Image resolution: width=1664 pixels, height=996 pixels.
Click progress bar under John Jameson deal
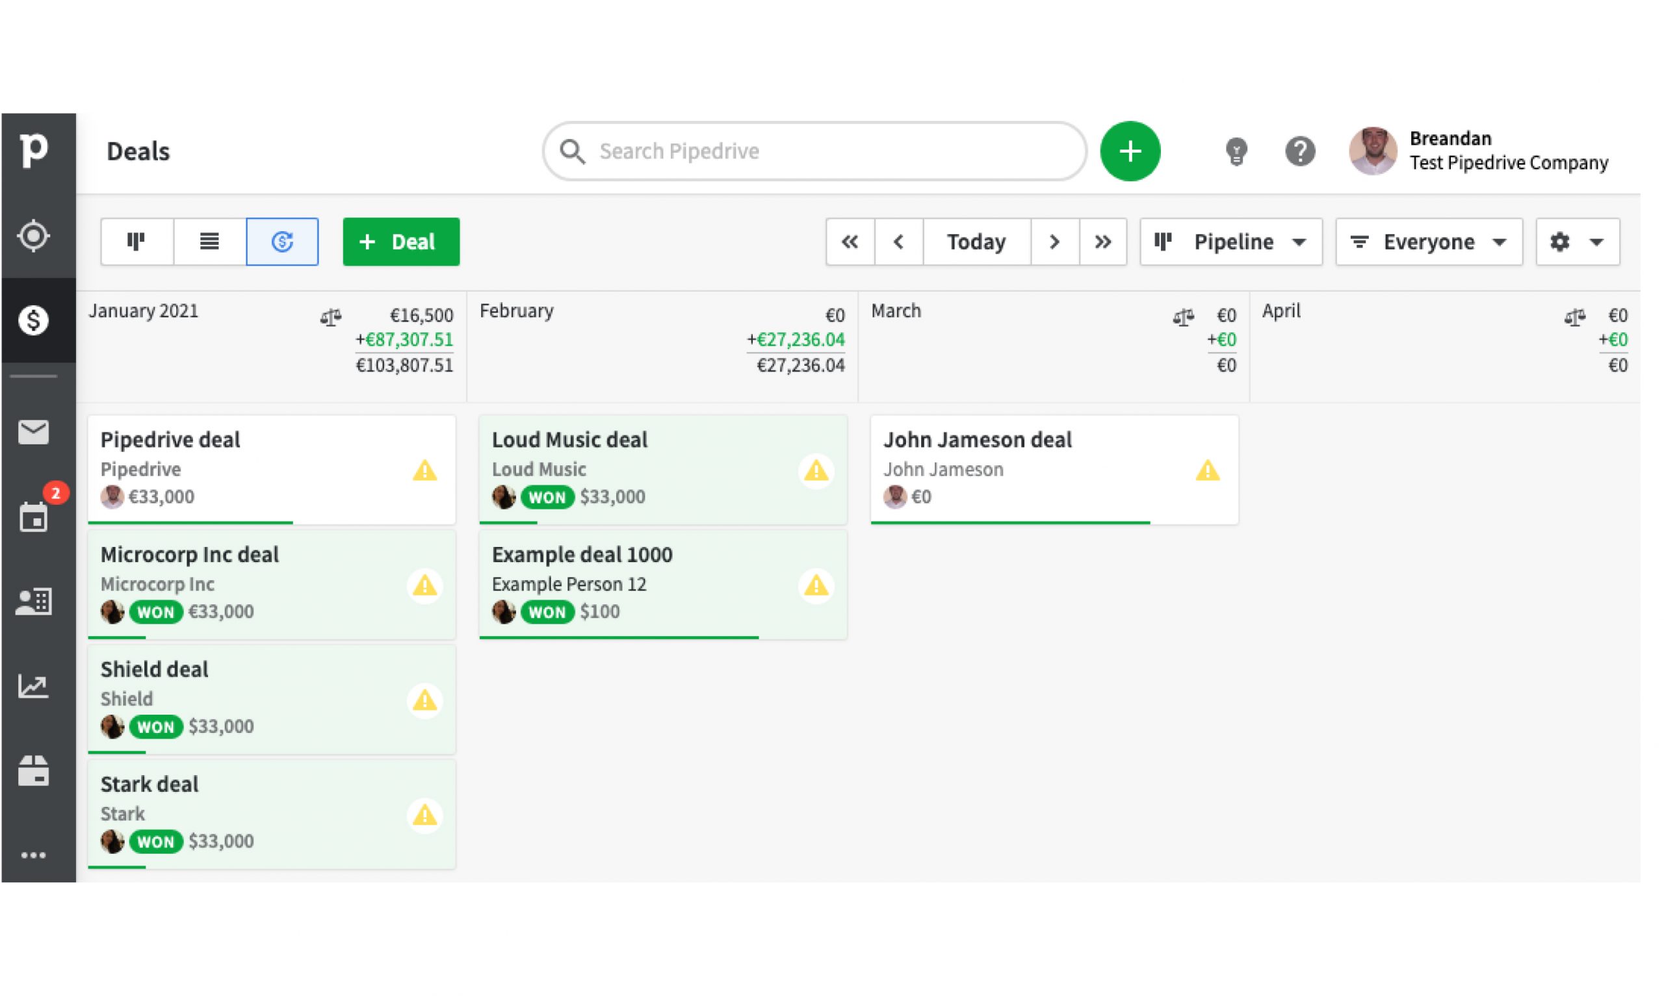pyautogui.click(x=1009, y=522)
